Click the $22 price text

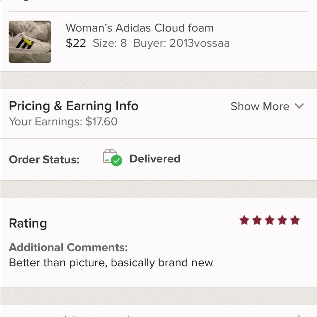click(76, 43)
